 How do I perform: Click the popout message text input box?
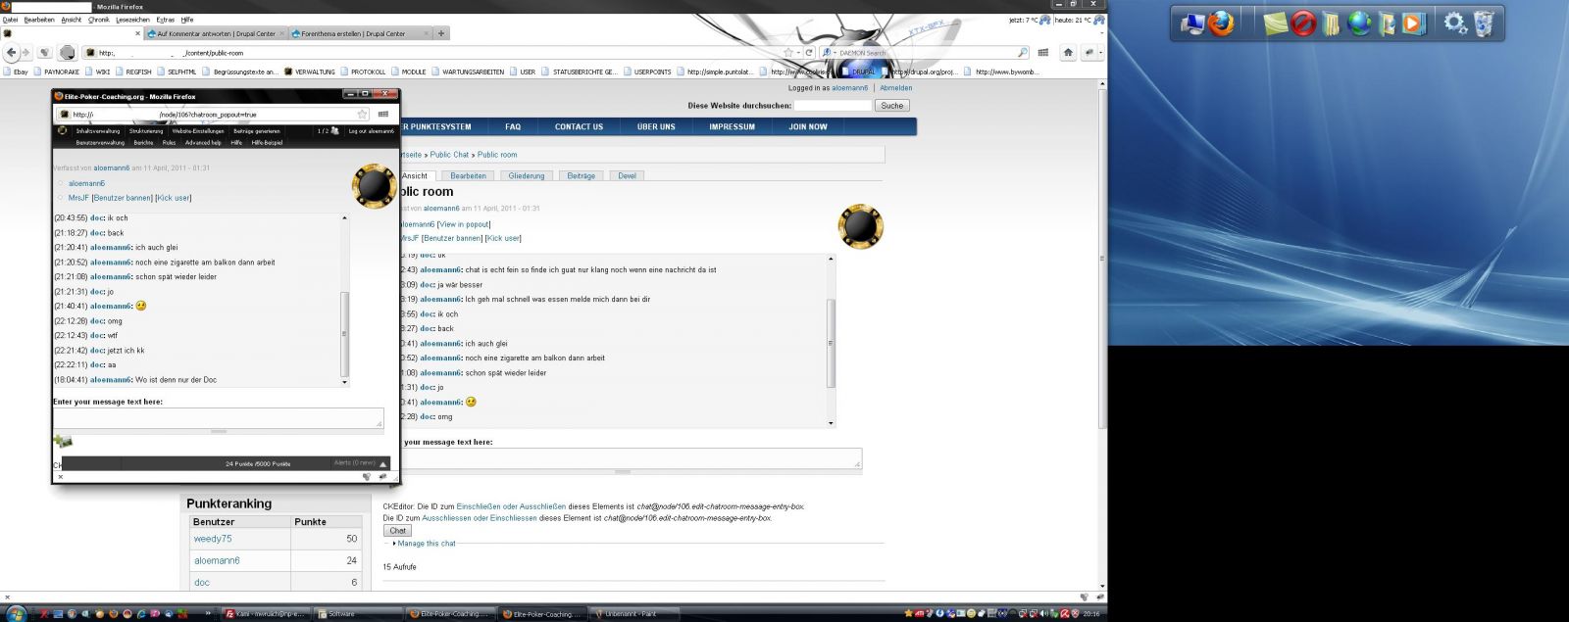[218, 418]
